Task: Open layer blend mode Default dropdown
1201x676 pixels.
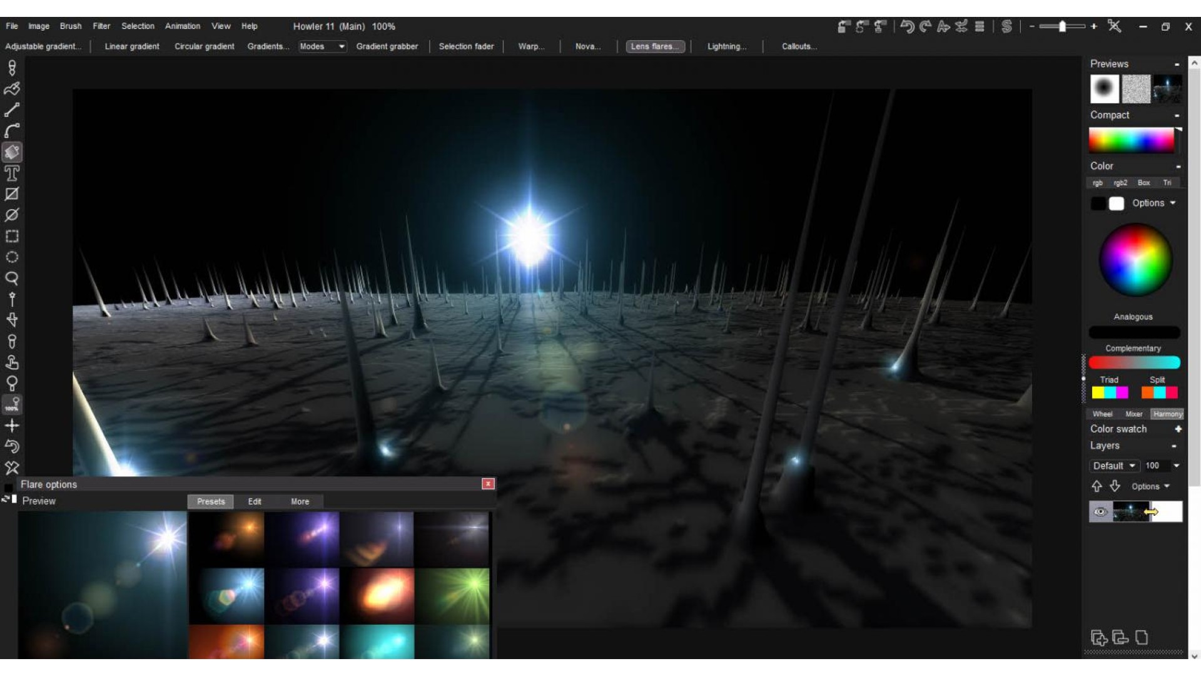Action: (x=1114, y=466)
